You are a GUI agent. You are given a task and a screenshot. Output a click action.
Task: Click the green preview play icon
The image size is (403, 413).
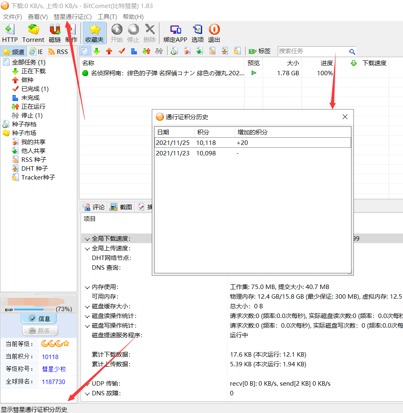click(254, 73)
